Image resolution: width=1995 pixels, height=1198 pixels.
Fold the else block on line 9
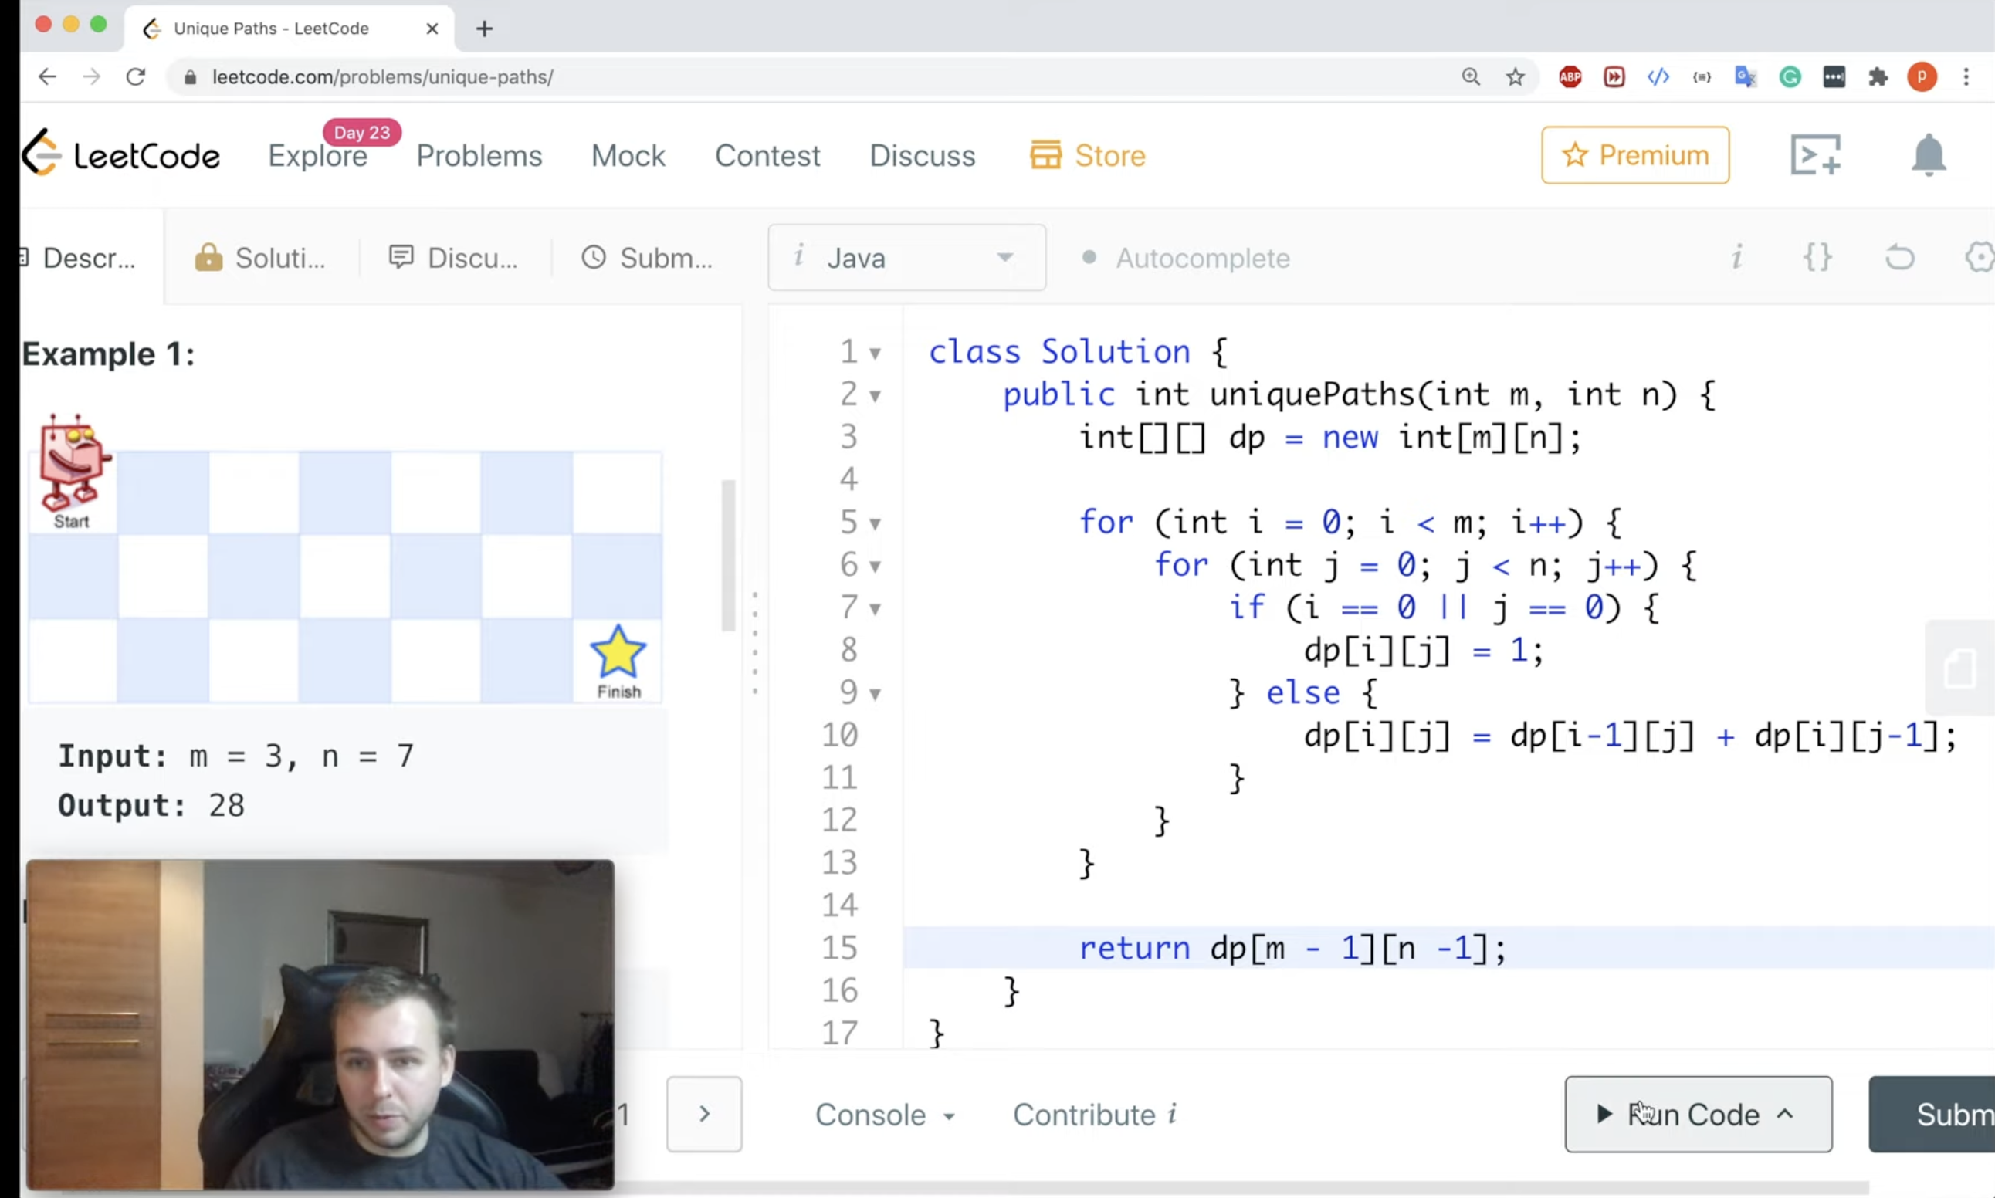pos(876,694)
